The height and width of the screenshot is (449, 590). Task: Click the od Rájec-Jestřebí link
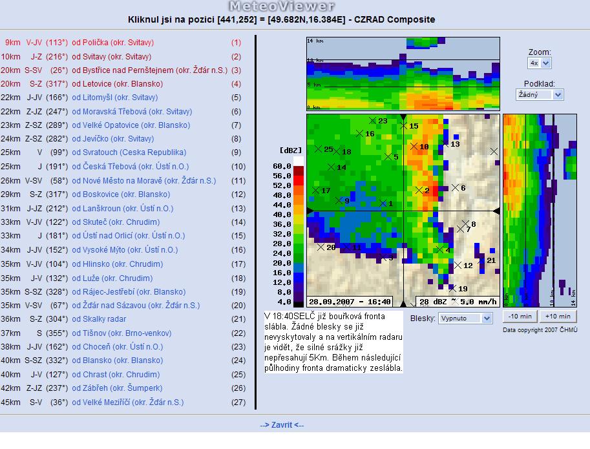pyautogui.click(x=129, y=292)
